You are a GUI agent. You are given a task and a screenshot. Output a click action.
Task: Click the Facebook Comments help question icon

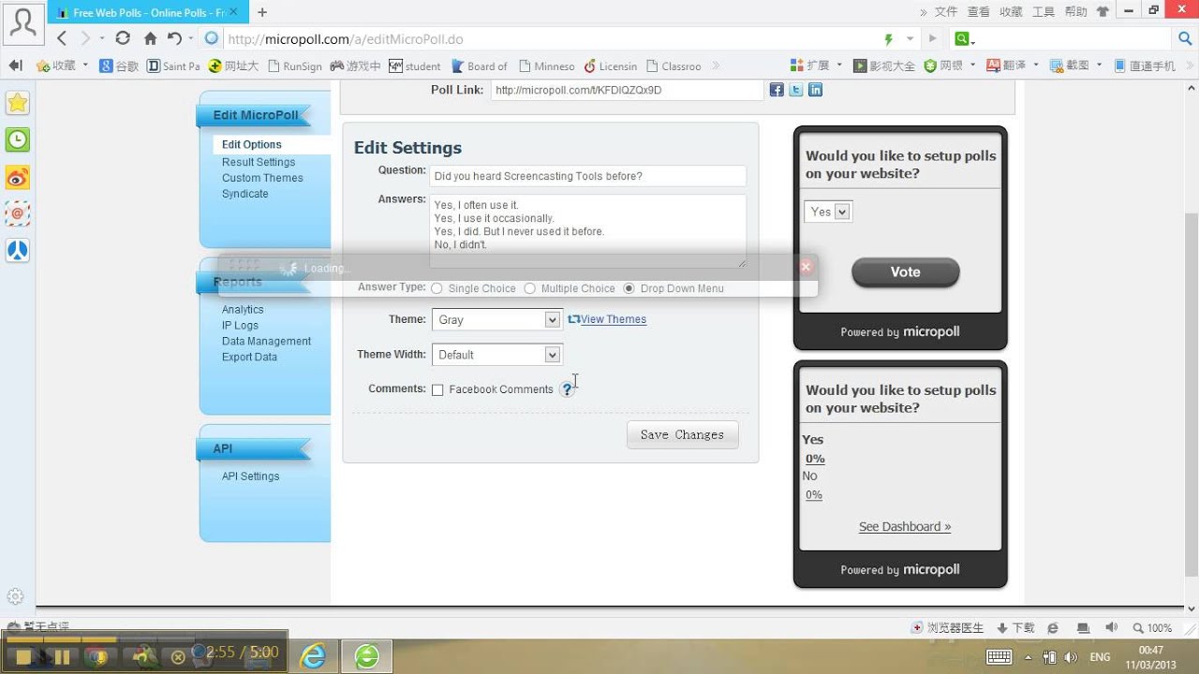pyautogui.click(x=567, y=389)
